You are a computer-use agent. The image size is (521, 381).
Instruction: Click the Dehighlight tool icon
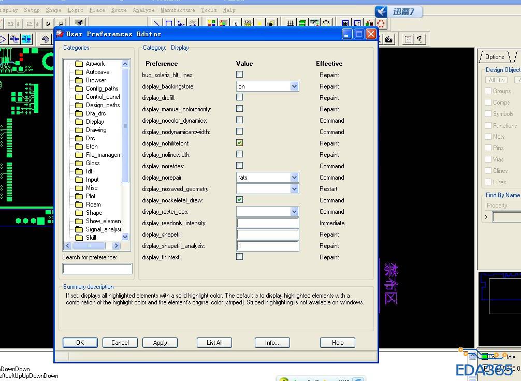point(272,23)
